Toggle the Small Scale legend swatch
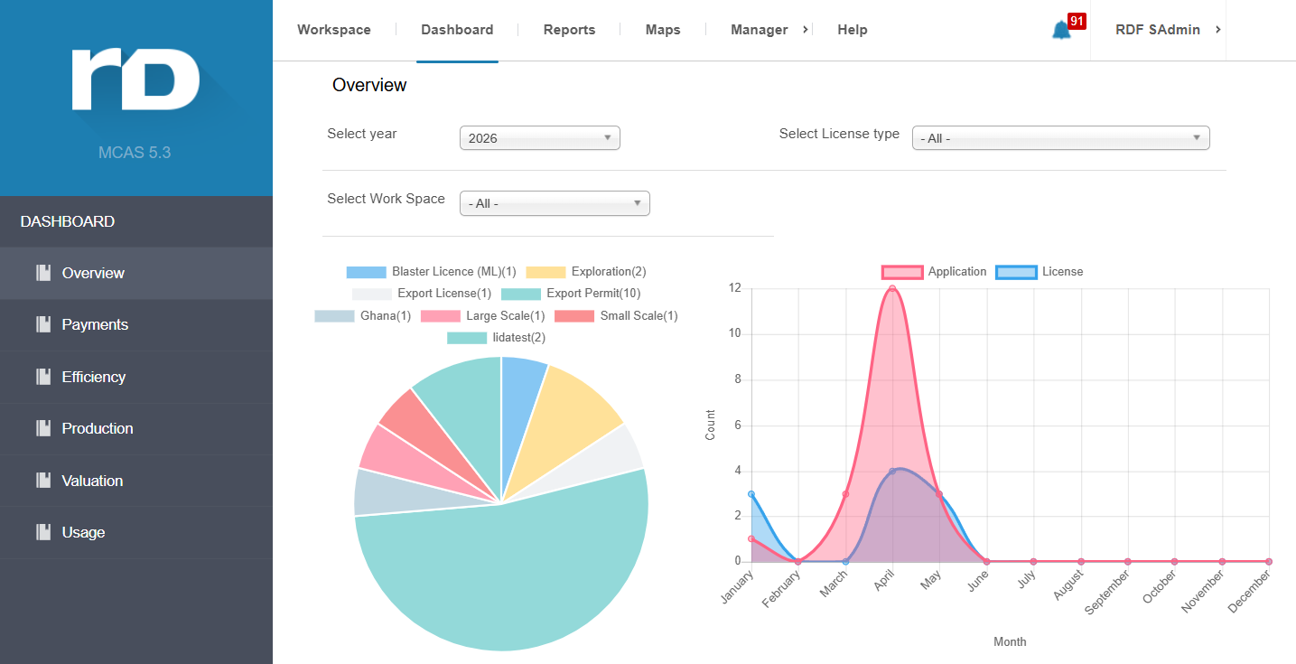Viewport: 1296px width, 664px height. pyautogui.click(x=574, y=316)
